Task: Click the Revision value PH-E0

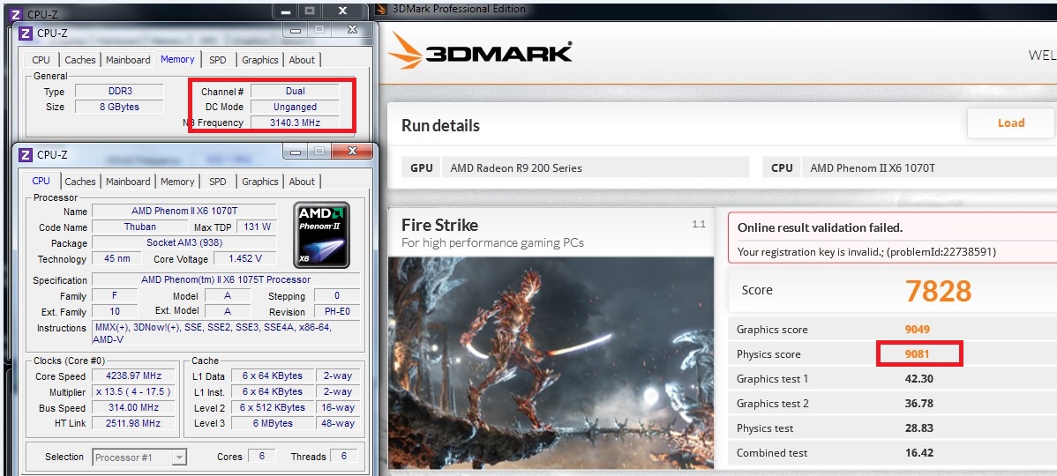Action: [336, 312]
